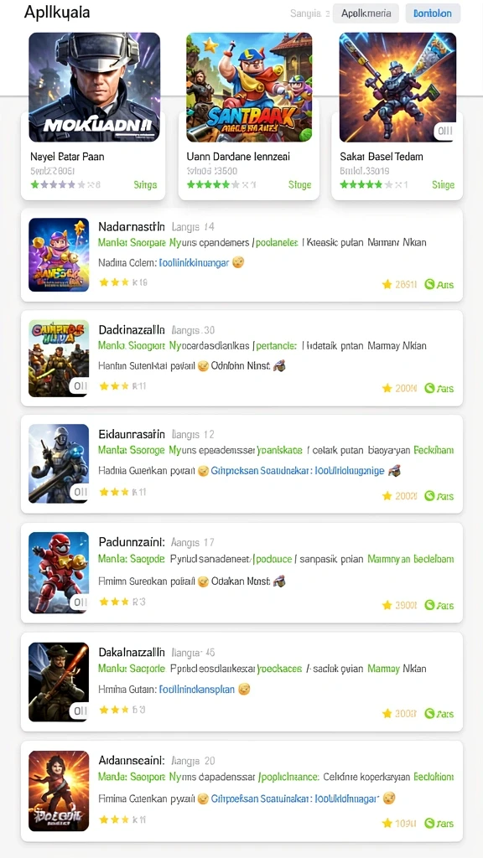The height and width of the screenshot is (858, 483).
Task: Click Stige button under Uann Dardane Iennzeai
Action: pos(299,185)
